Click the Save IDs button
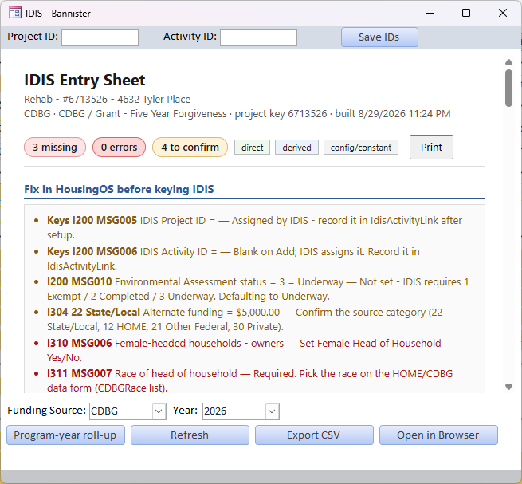This screenshot has height=484, width=522. (x=379, y=37)
